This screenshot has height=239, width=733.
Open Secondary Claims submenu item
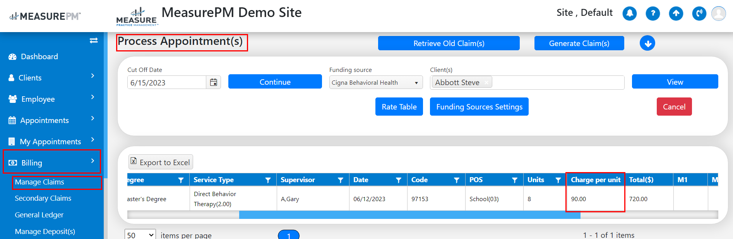(x=43, y=198)
